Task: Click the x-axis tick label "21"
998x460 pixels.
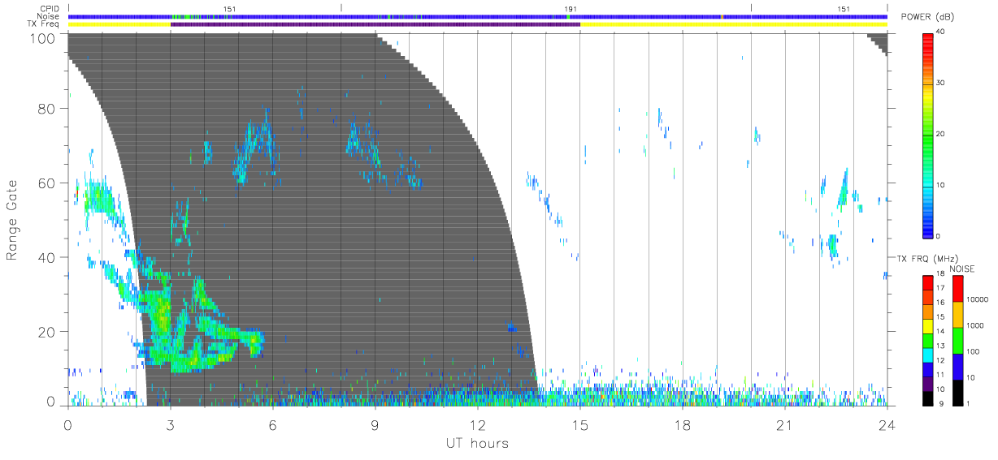Action: [784, 424]
